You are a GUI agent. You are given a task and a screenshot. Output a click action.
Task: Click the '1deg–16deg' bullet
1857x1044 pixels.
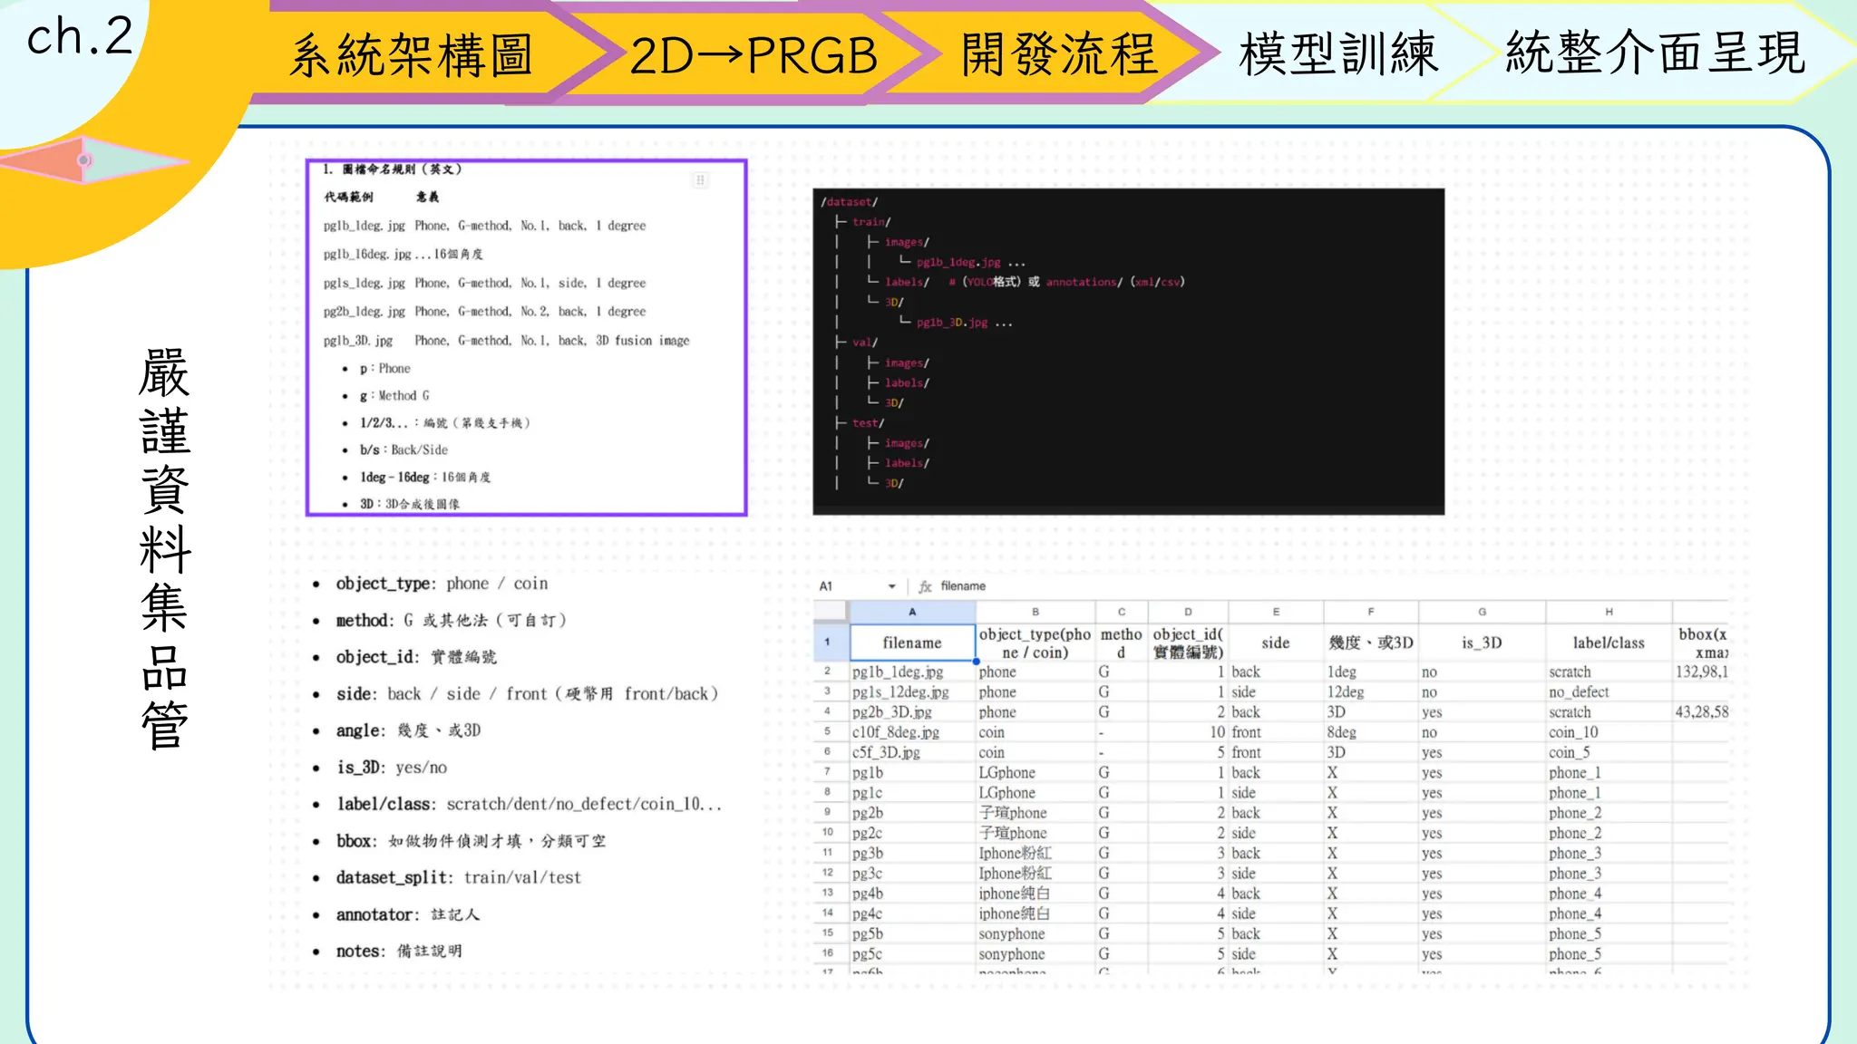[425, 477]
